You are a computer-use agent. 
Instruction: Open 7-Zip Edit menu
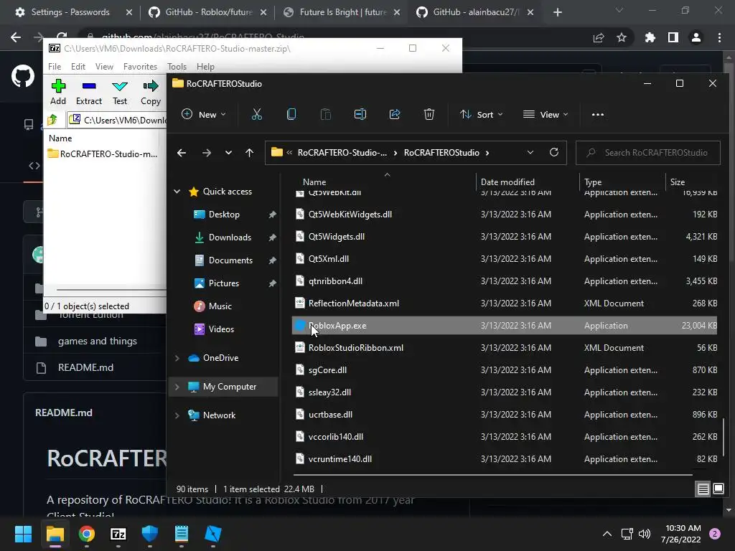pyautogui.click(x=78, y=67)
